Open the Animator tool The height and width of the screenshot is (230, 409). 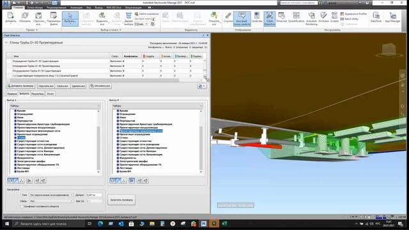pyautogui.click(x=323, y=17)
